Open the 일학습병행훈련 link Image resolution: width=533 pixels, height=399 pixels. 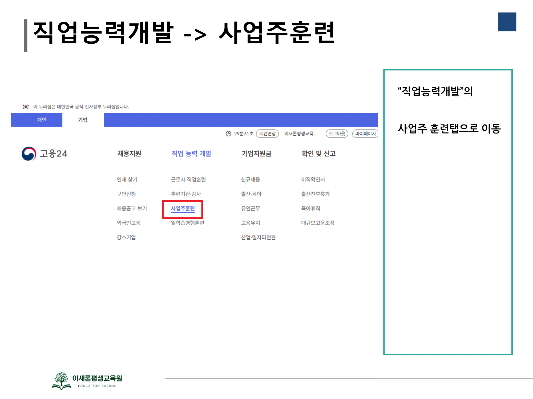(187, 223)
